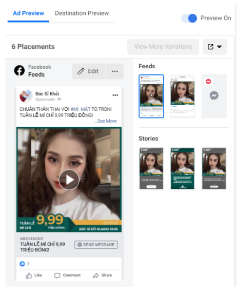The height and width of the screenshot is (297, 237).
Task: Open the post options three-dot menu
Action: [115, 95]
